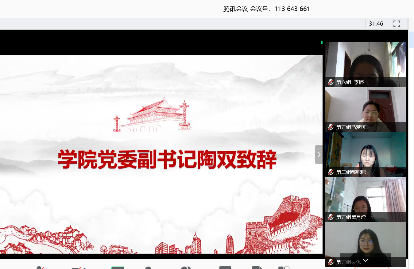
Task: Click the muted microphone icon beside 第五组瞿月滢
Action: (x=331, y=217)
